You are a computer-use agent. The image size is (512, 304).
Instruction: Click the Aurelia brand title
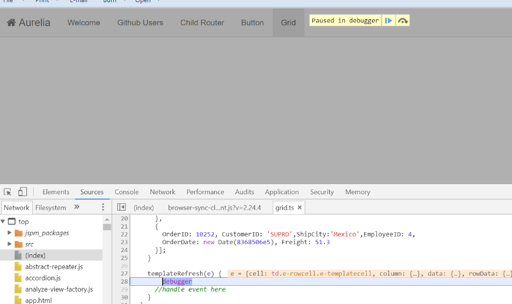(x=34, y=22)
